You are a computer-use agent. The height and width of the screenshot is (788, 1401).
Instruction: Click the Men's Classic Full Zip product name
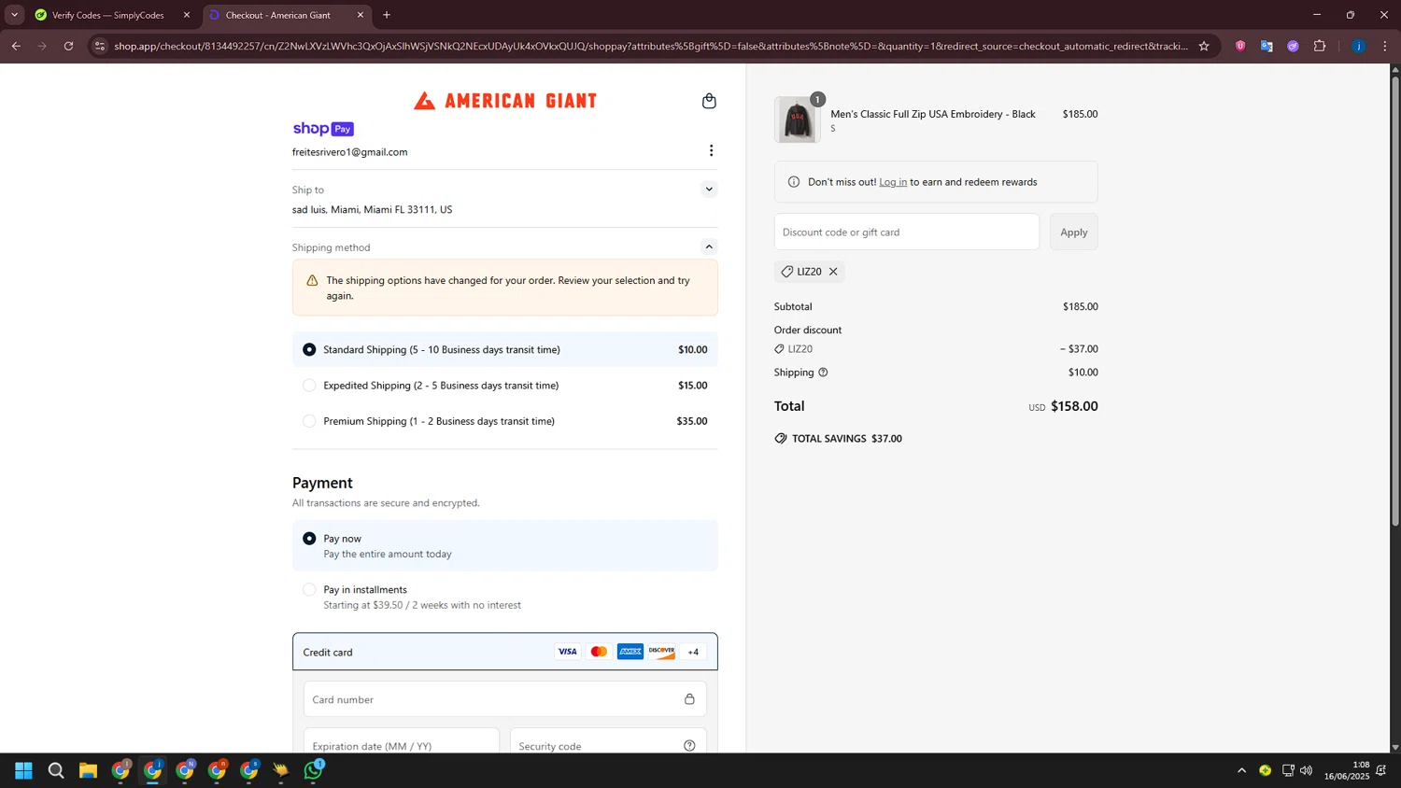coord(933,114)
